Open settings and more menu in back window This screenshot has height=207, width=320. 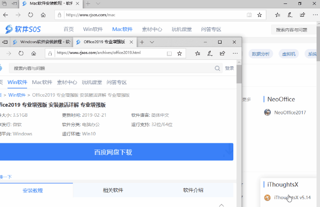(315, 15)
